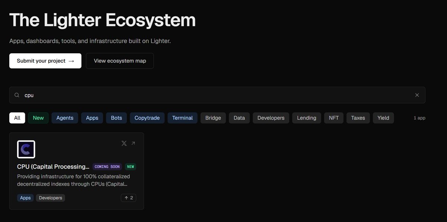The image size is (447, 222).
Task: Click the NEW badge on CPU card
Action: (x=130, y=166)
